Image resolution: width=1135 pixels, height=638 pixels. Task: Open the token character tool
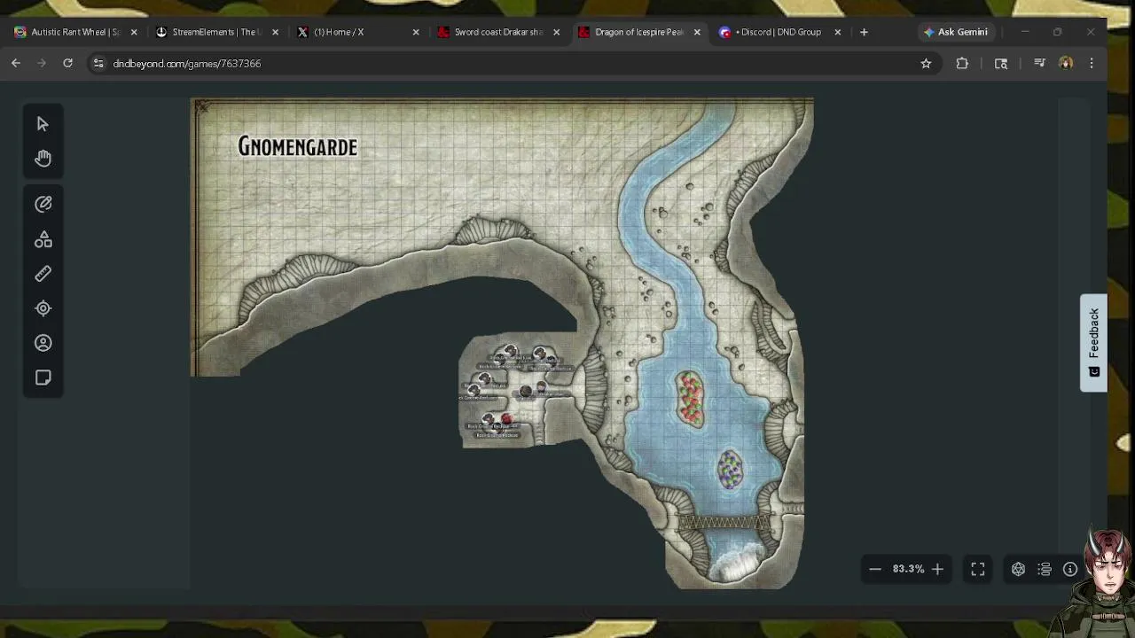[43, 343]
